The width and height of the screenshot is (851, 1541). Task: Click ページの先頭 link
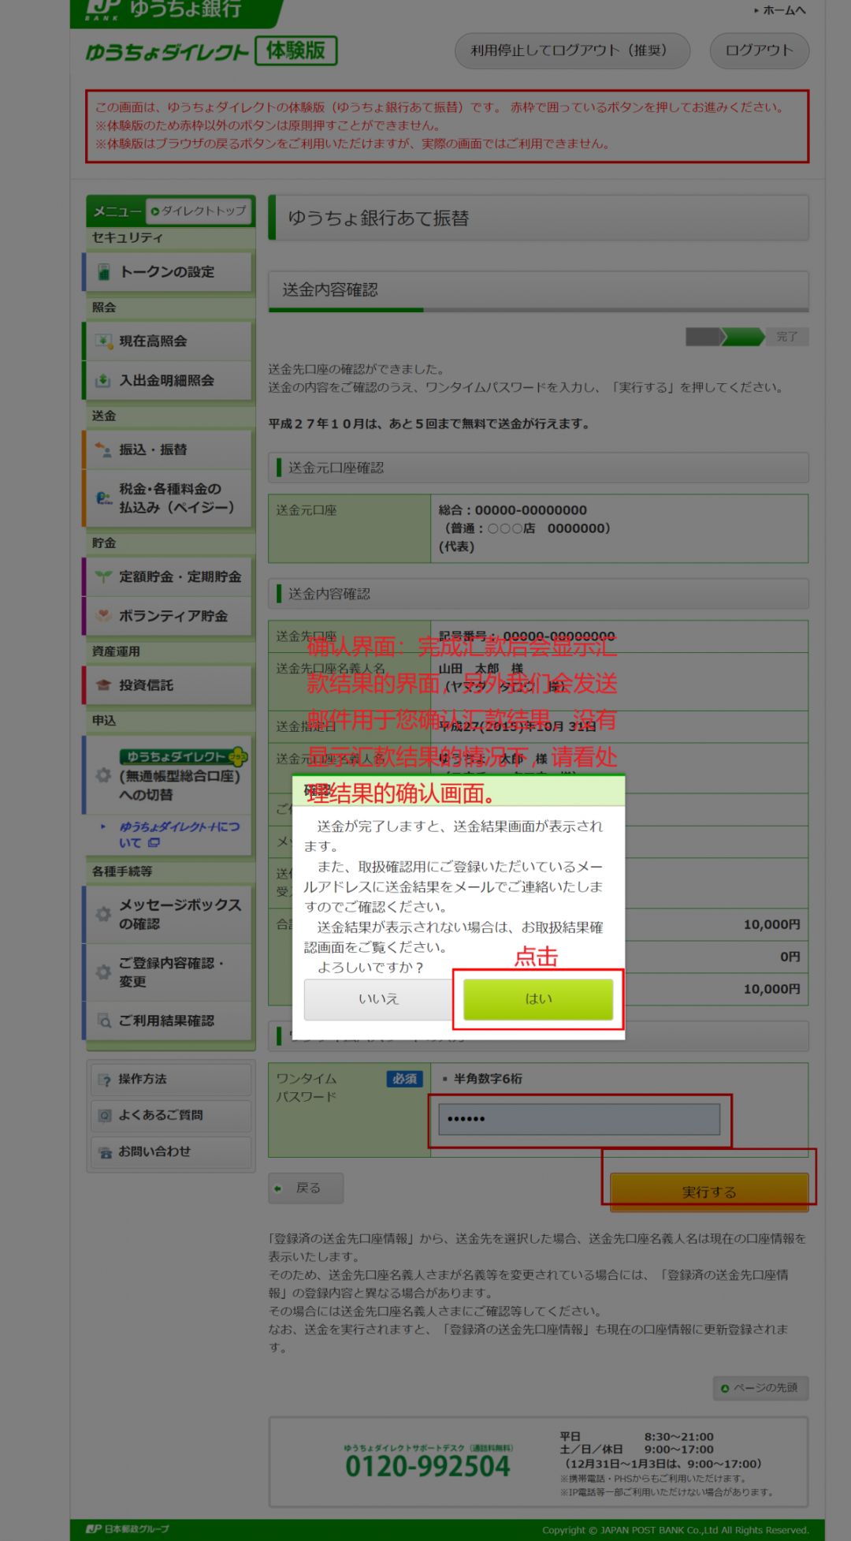[x=760, y=1388]
